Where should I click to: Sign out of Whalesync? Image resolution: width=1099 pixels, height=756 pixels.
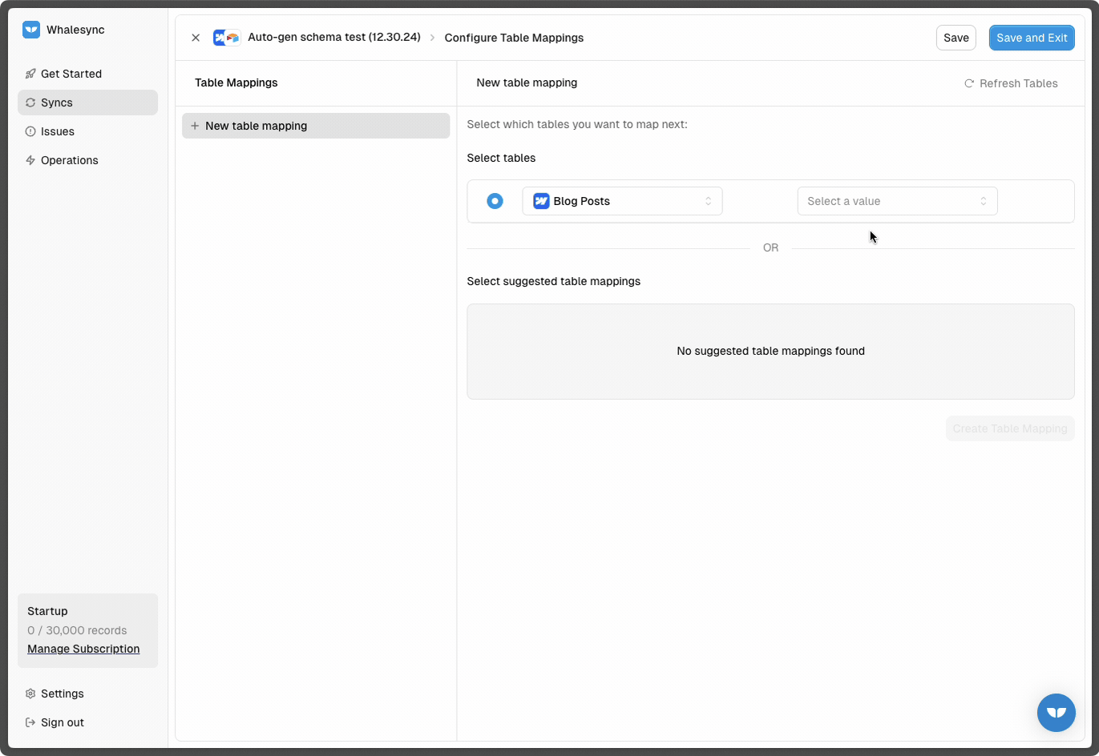[87, 722]
